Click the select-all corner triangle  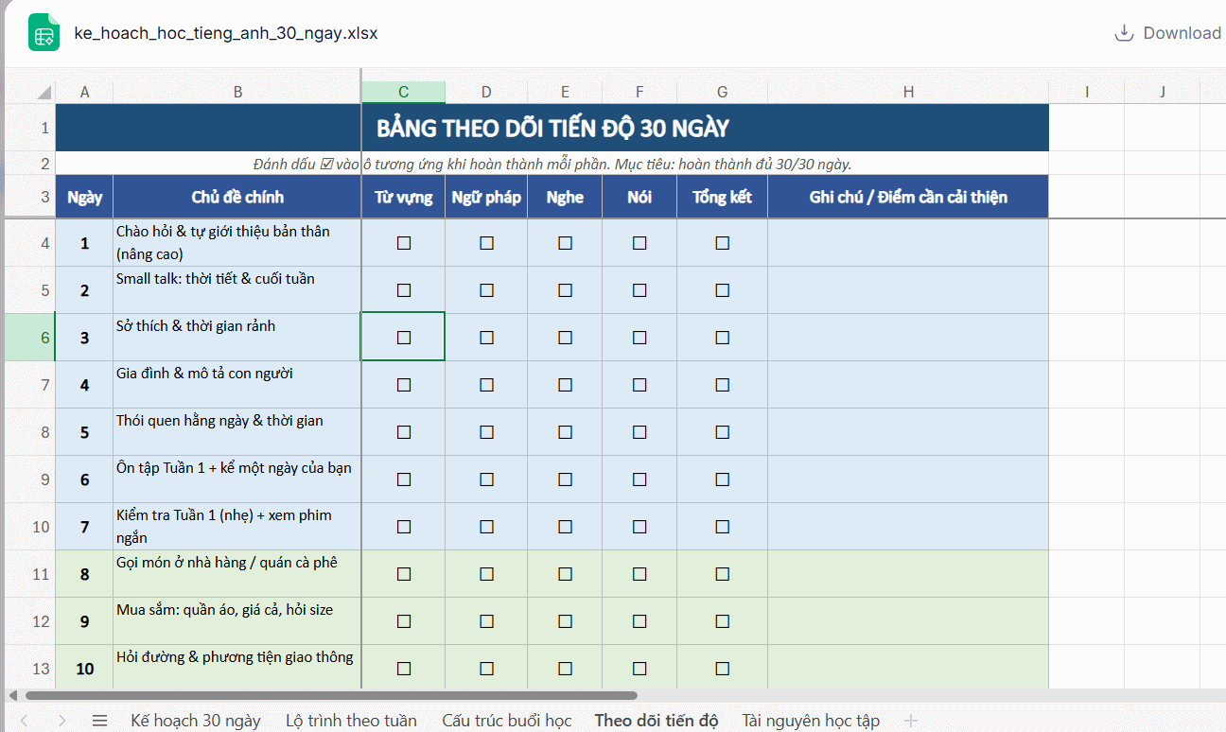point(44,93)
